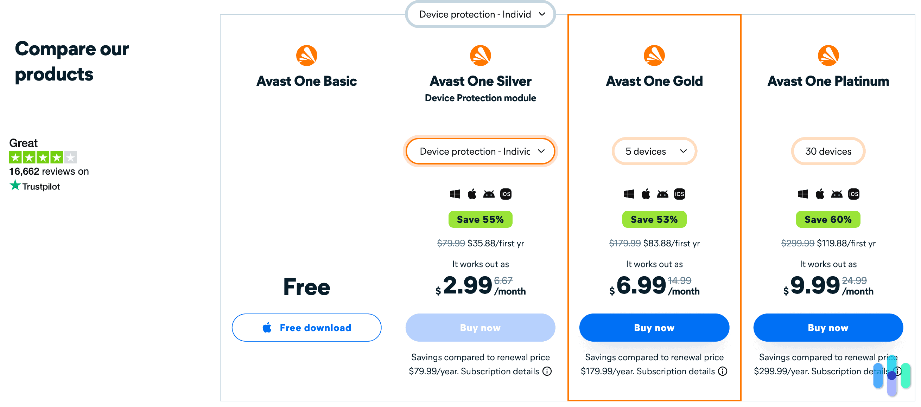Click Buy now for Avast One Gold
The width and height of the screenshot is (921, 407).
[654, 327]
